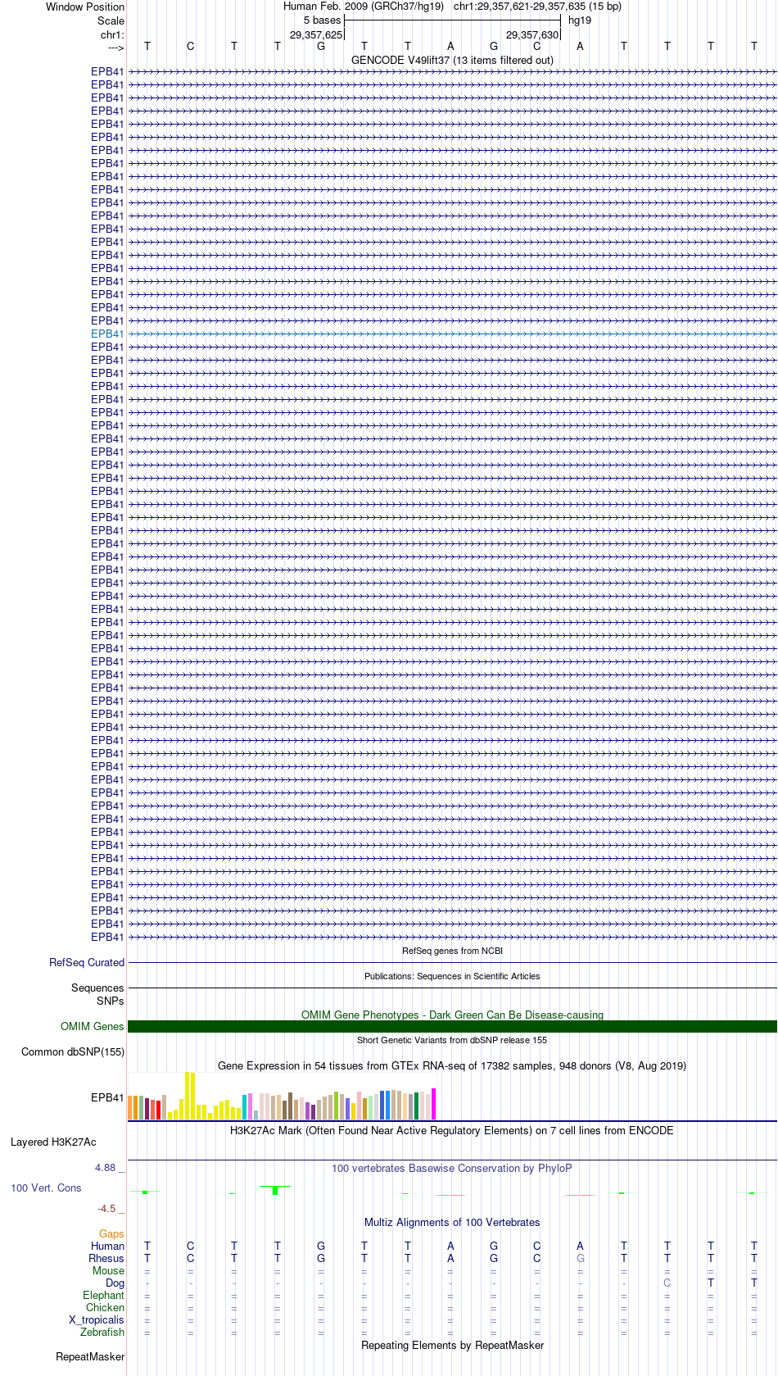The width and height of the screenshot is (778, 1376).
Task: Select the Mouse alignment row label
Action: coord(108,1270)
